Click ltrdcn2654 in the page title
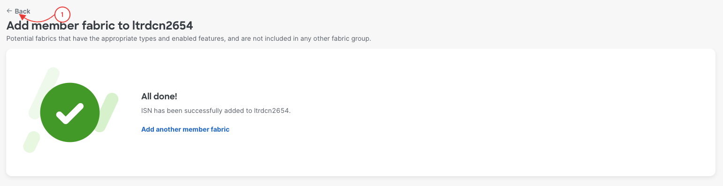This screenshot has width=723, height=186. coord(162,25)
